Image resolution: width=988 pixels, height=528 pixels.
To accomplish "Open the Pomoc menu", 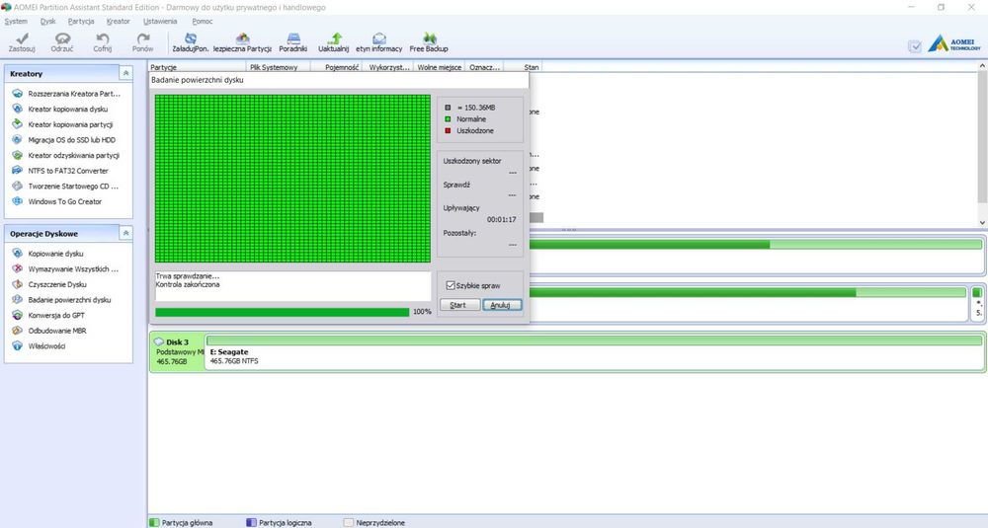I will pyautogui.click(x=203, y=22).
